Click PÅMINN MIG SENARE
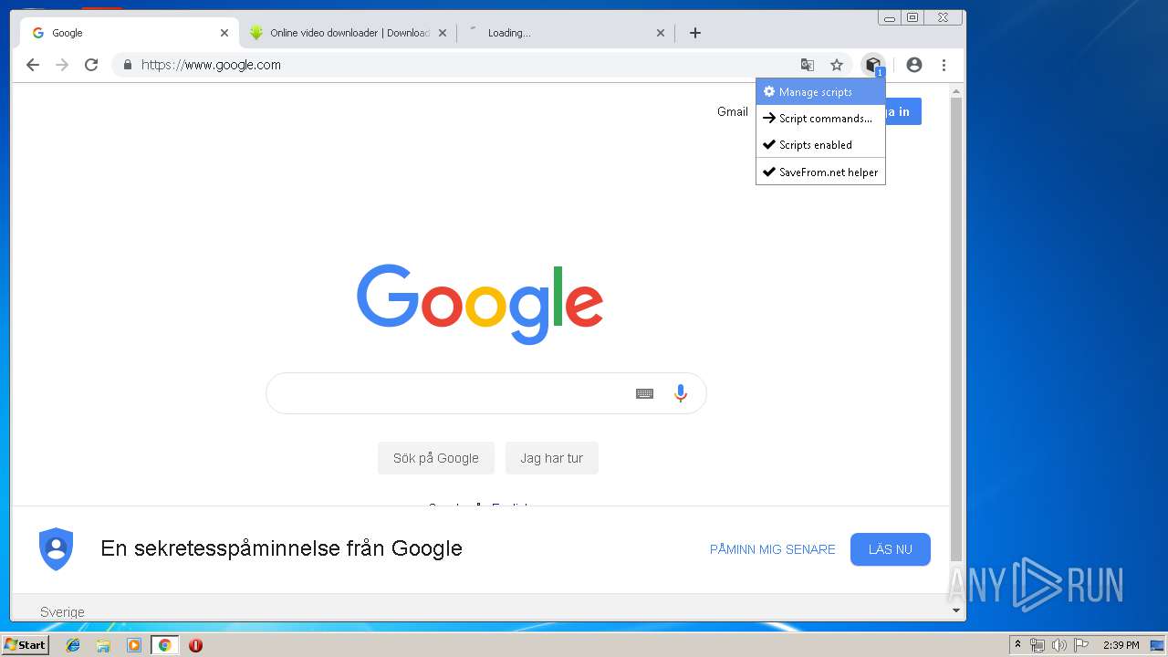The image size is (1168, 657). 773,549
